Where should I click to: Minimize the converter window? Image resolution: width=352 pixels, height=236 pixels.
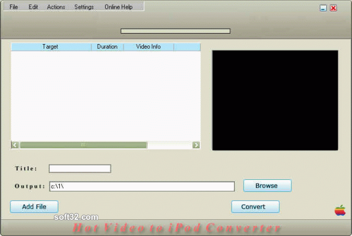click(323, 8)
